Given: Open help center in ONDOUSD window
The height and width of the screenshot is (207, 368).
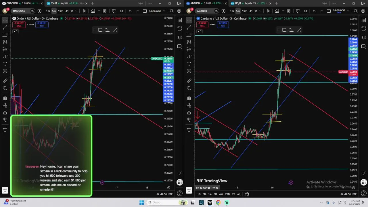Looking at the screenshot, I should pos(180,193).
